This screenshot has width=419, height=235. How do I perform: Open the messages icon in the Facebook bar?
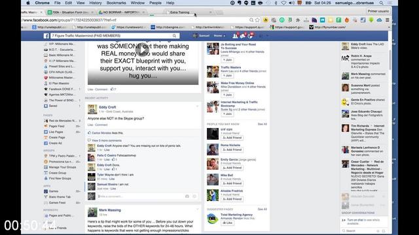(243, 36)
